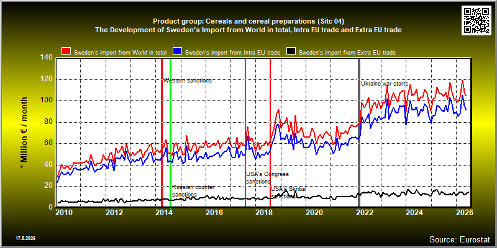Click the 2012 x-axis label
This screenshot has height=248, width=497.
point(114,213)
